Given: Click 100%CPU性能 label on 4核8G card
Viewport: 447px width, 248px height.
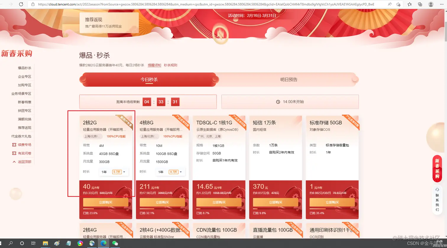Looking at the screenshot, I should [x=173, y=137].
